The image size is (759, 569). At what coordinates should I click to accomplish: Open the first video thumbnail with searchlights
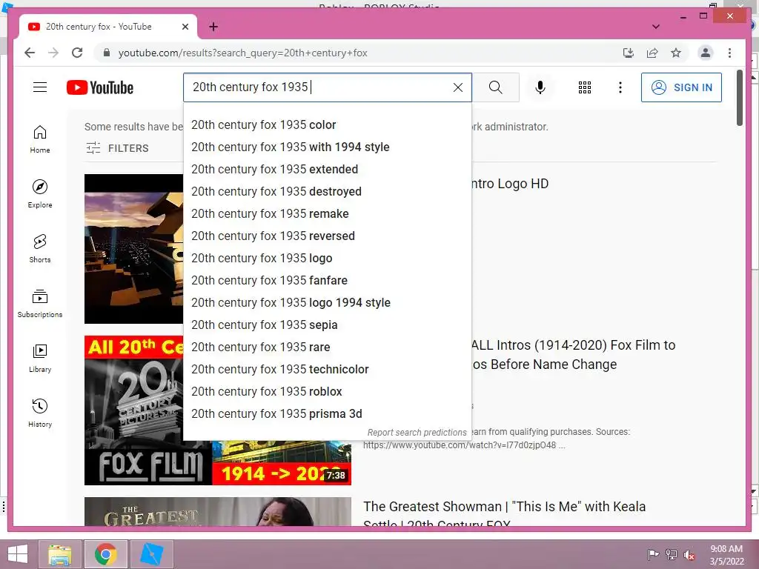[x=133, y=249]
